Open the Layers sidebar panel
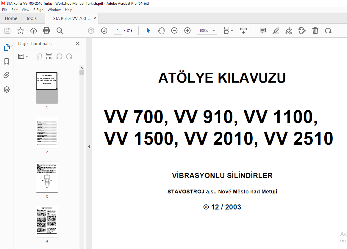 coord(7,89)
